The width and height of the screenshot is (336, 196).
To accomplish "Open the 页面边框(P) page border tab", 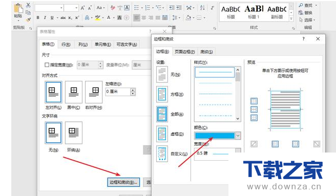I will (185, 52).
